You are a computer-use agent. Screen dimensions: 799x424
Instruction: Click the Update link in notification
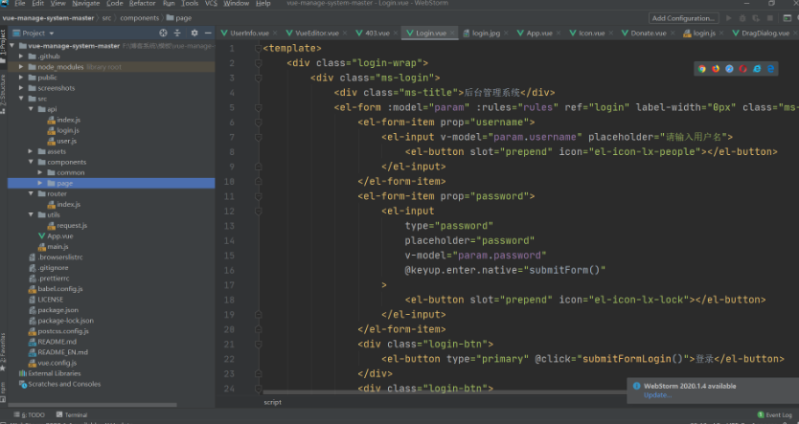(x=657, y=395)
